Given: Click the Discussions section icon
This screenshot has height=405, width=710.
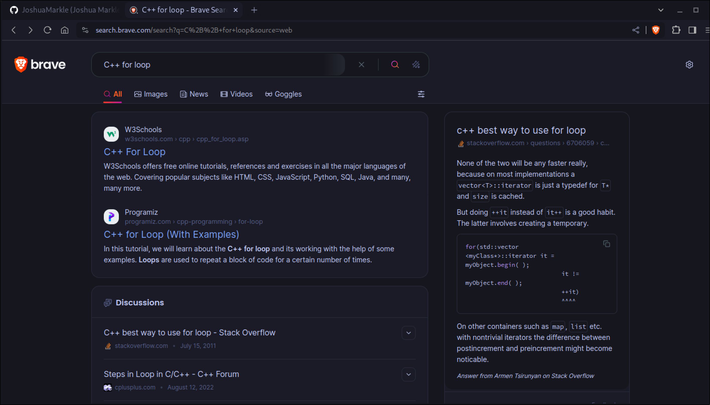Looking at the screenshot, I should (x=108, y=303).
